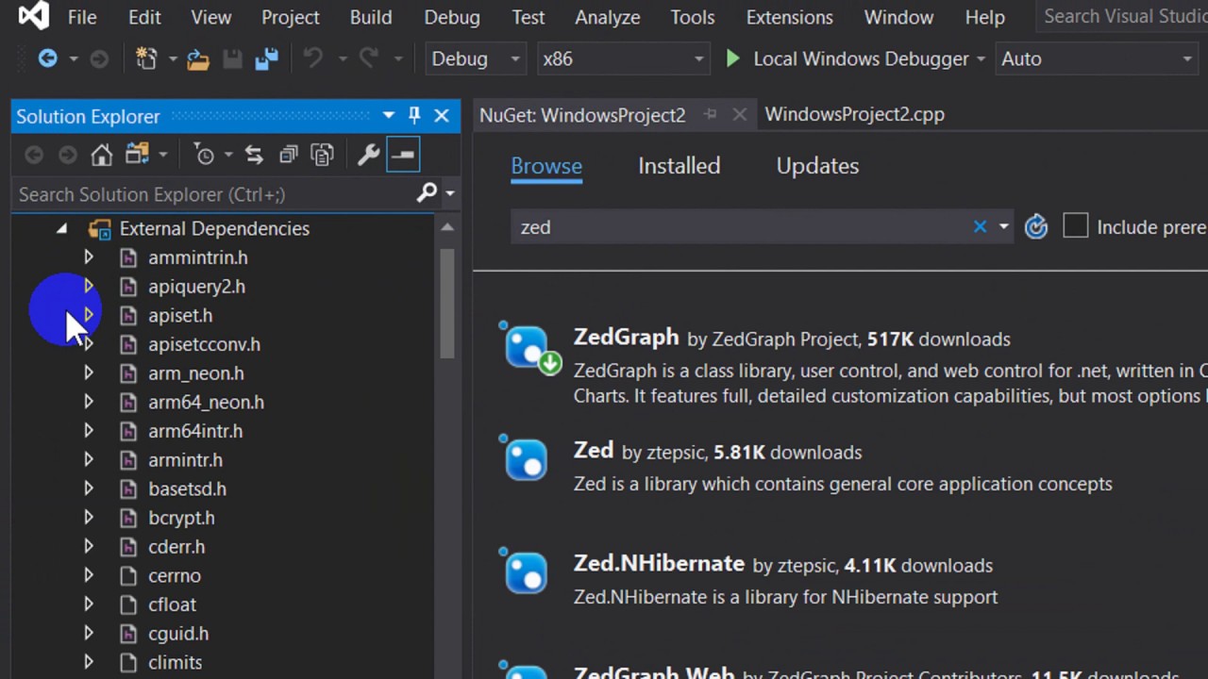Image resolution: width=1208 pixels, height=679 pixels.
Task: Click the Navigate Backward arrow in the main toolbar
Action: click(47, 58)
